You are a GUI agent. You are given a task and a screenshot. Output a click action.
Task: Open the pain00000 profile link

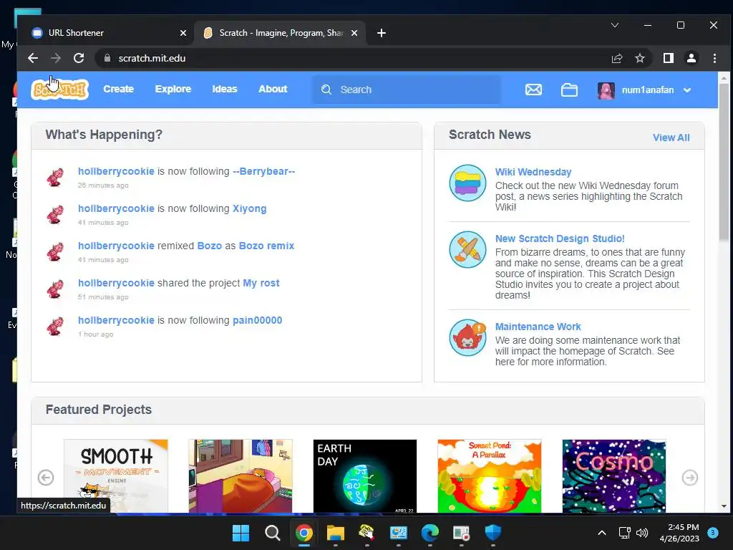click(257, 320)
